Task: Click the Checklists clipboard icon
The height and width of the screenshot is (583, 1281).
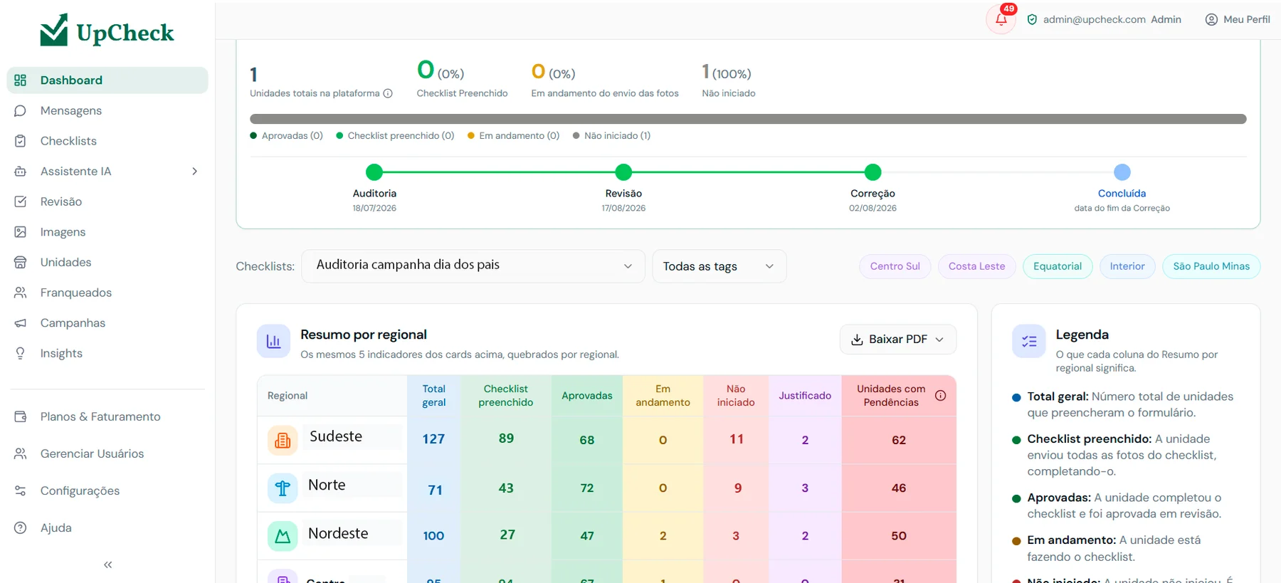Action: [x=20, y=141]
